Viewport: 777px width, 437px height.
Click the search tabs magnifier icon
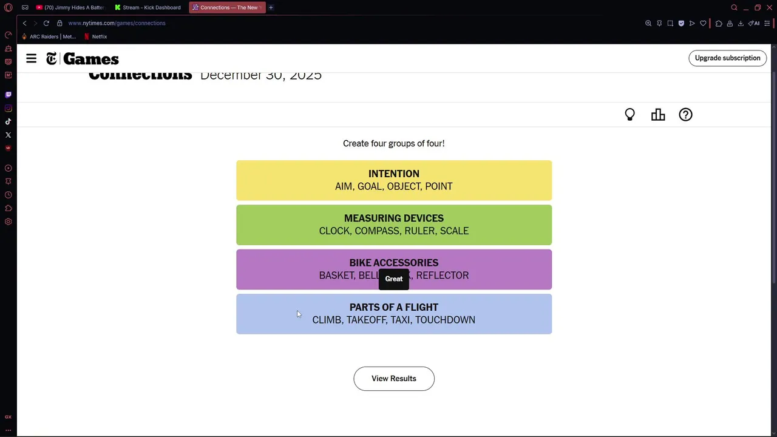734,7
